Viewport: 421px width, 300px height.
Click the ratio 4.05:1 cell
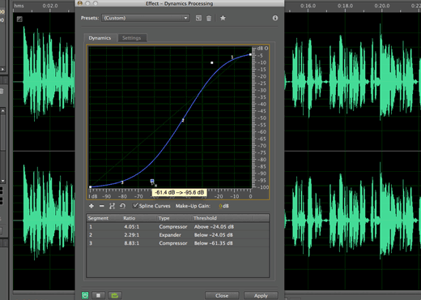pos(132,227)
